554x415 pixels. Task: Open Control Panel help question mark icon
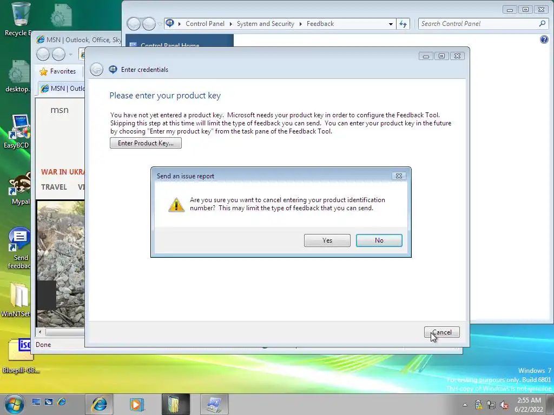pyautogui.click(x=544, y=39)
